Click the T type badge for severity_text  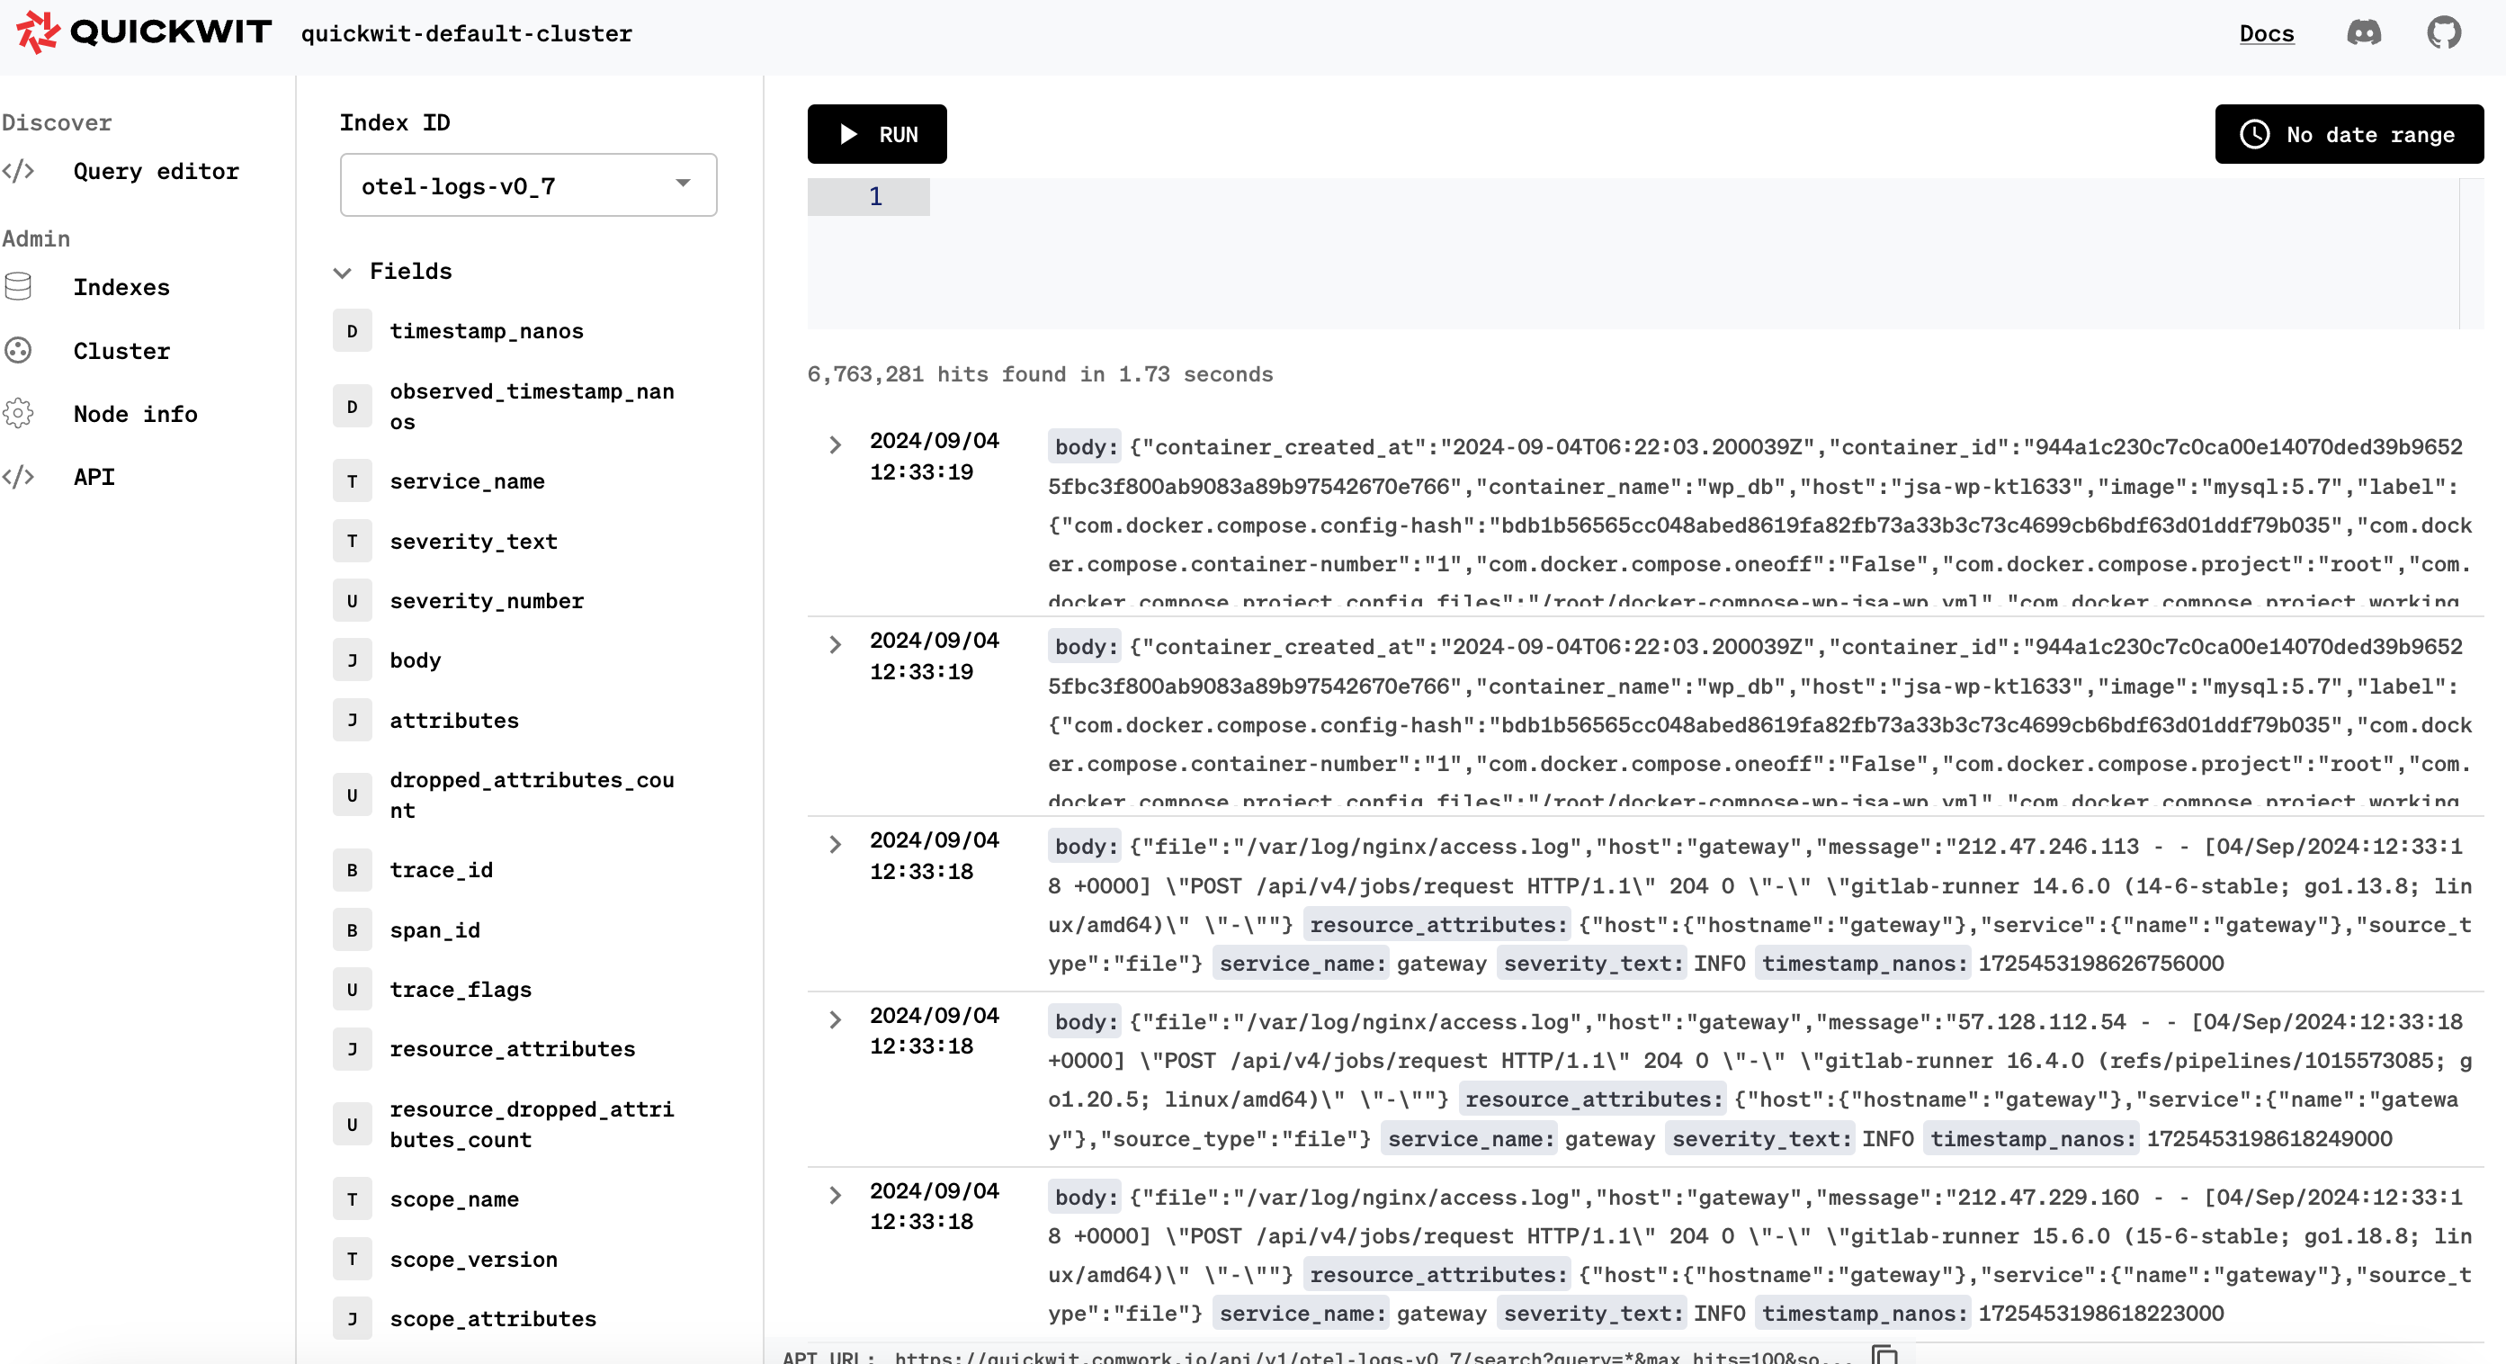353,541
